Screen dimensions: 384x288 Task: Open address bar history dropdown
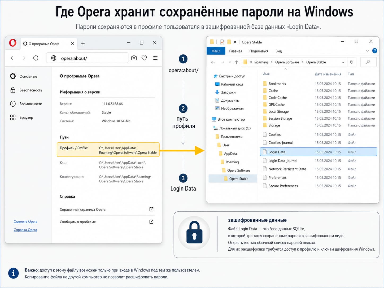click(343, 62)
